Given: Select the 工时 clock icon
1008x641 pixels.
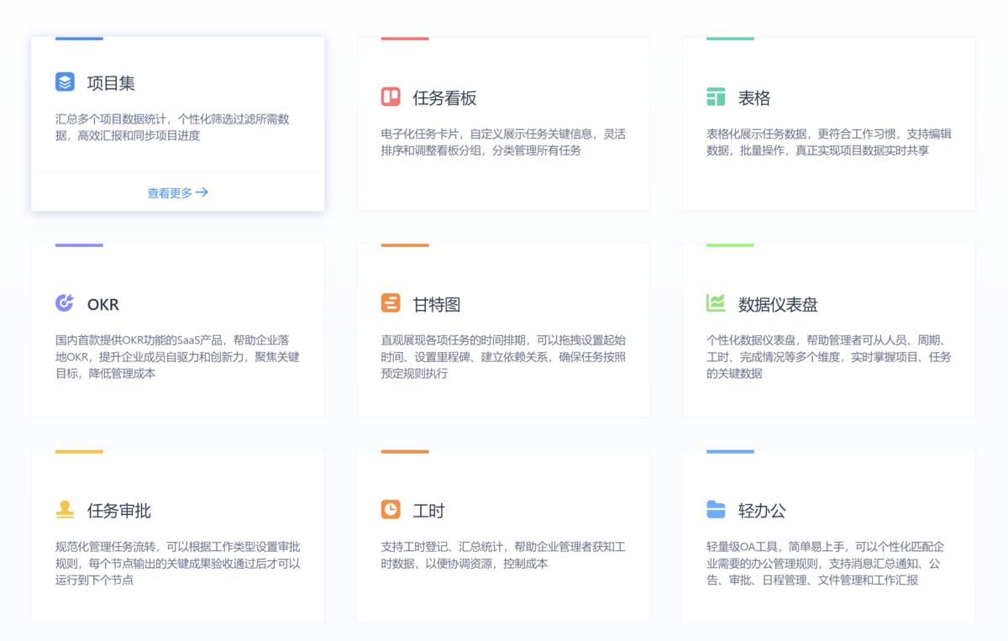Looking at the screenshot, I should (x=390, y=510).
